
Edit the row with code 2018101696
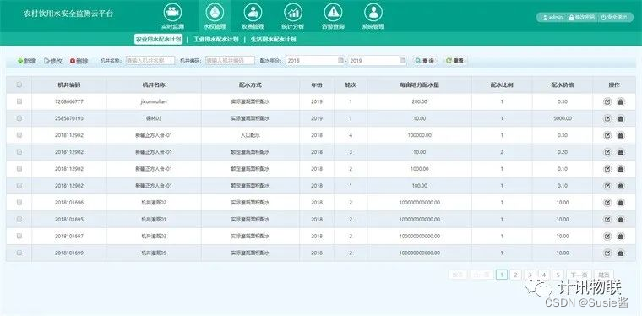pyautogui.click(x=607, y=203)
